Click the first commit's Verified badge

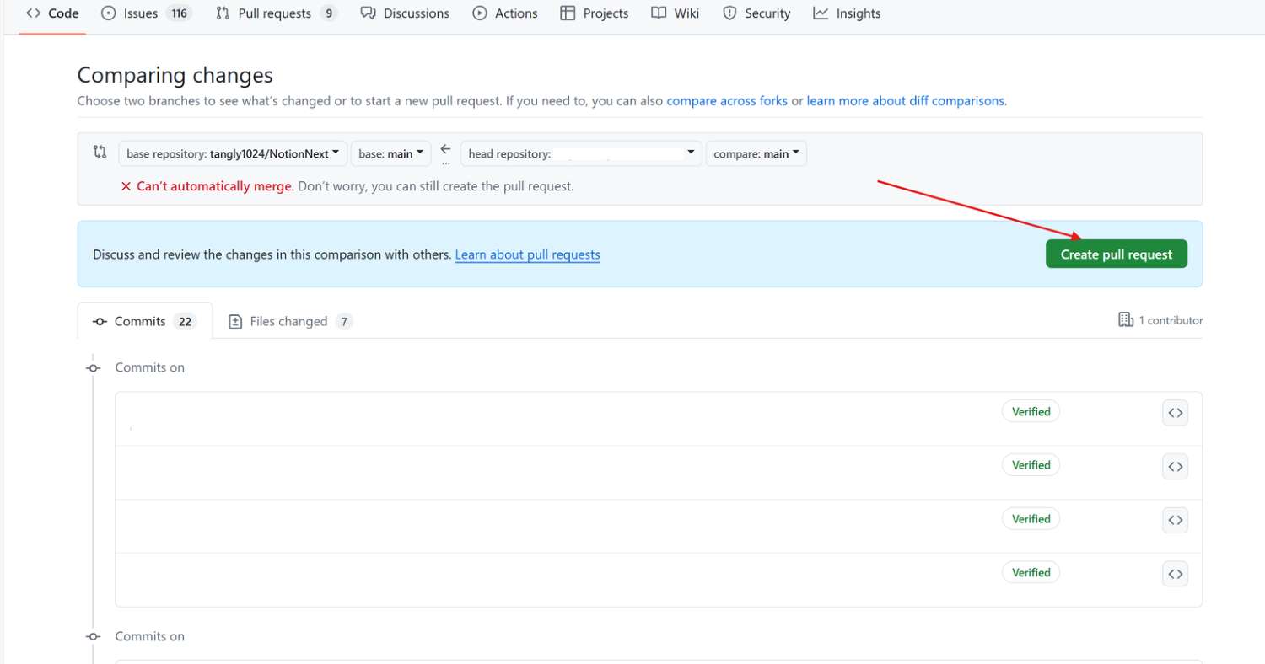1031,412
